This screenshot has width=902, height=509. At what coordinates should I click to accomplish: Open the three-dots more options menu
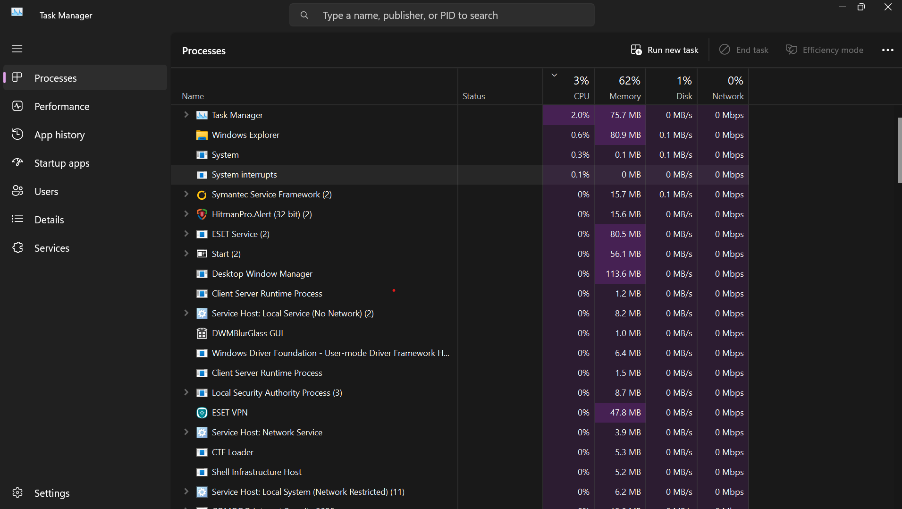pos(887,50)
